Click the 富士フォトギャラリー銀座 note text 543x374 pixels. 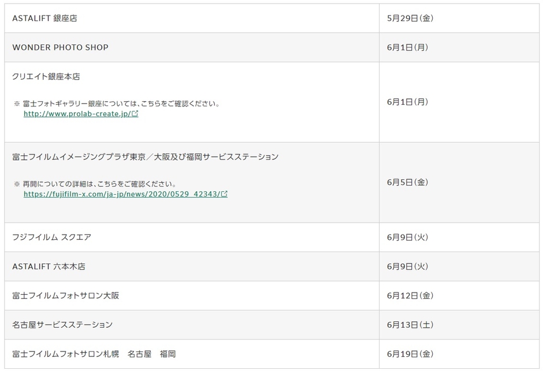tap(121, 103)
